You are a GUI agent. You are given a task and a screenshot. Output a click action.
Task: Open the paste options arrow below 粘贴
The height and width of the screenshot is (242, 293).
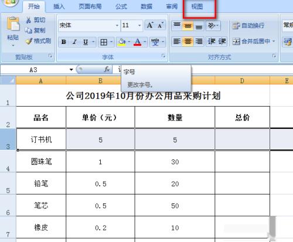[x=13, y=46]
